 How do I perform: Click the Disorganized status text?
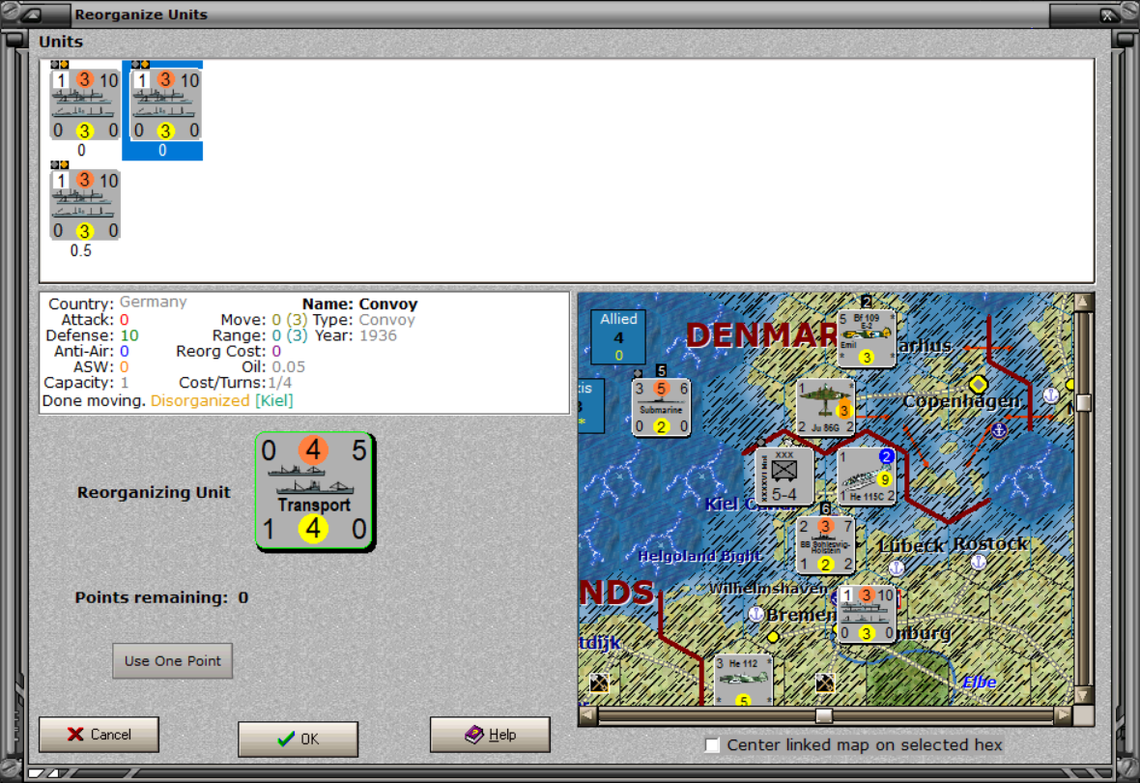(x=200, y=401)
